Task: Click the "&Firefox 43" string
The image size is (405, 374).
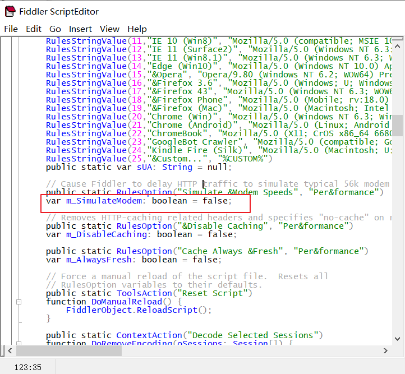Action: (x=180, y=91)
